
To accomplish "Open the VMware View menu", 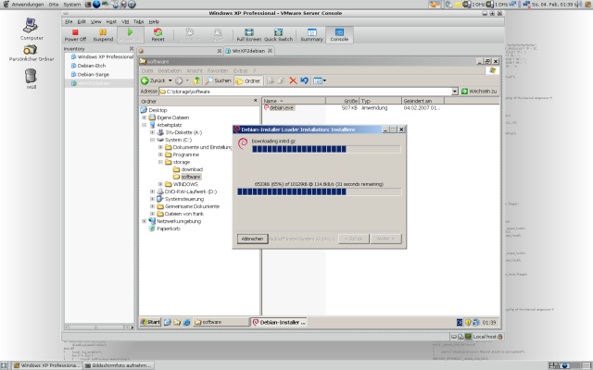I will click(95, 21).
